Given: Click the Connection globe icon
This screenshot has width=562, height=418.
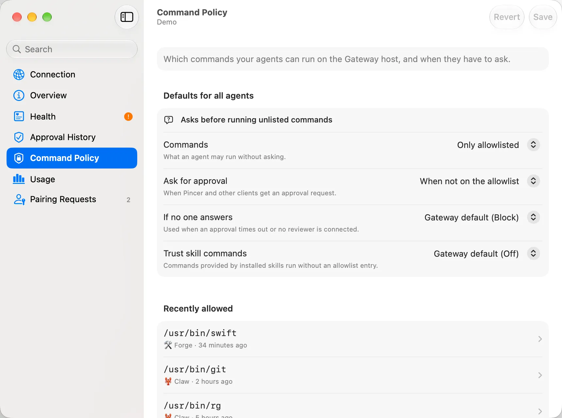Looking at the screenshot, I should pyautogui.click(x=19, y=74).
